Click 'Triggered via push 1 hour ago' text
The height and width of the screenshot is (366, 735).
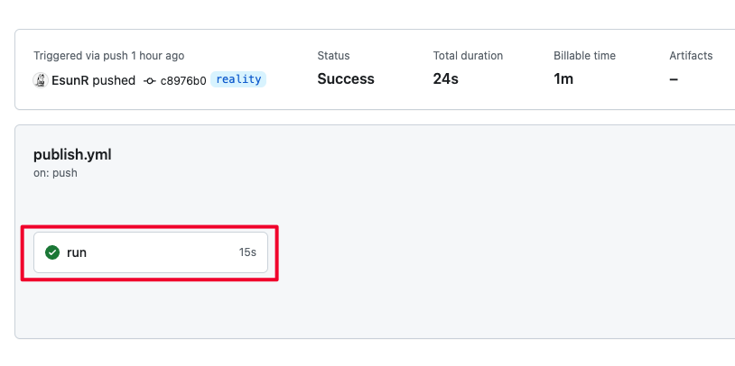point(108,56)
